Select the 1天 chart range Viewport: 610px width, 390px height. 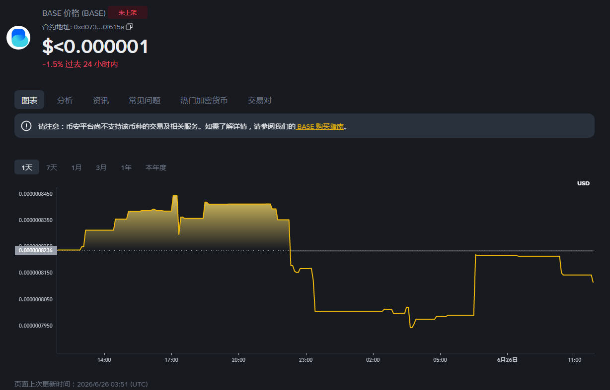click(27, 167)
